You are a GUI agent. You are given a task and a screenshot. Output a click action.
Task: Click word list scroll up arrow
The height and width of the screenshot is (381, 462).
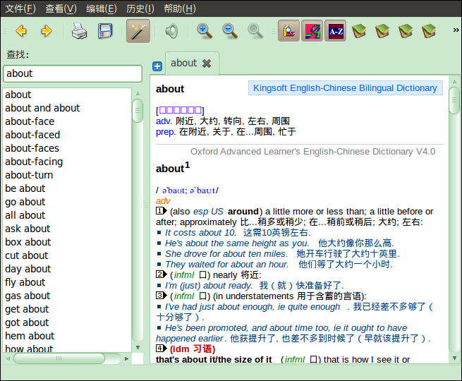[x=138, y=93]
